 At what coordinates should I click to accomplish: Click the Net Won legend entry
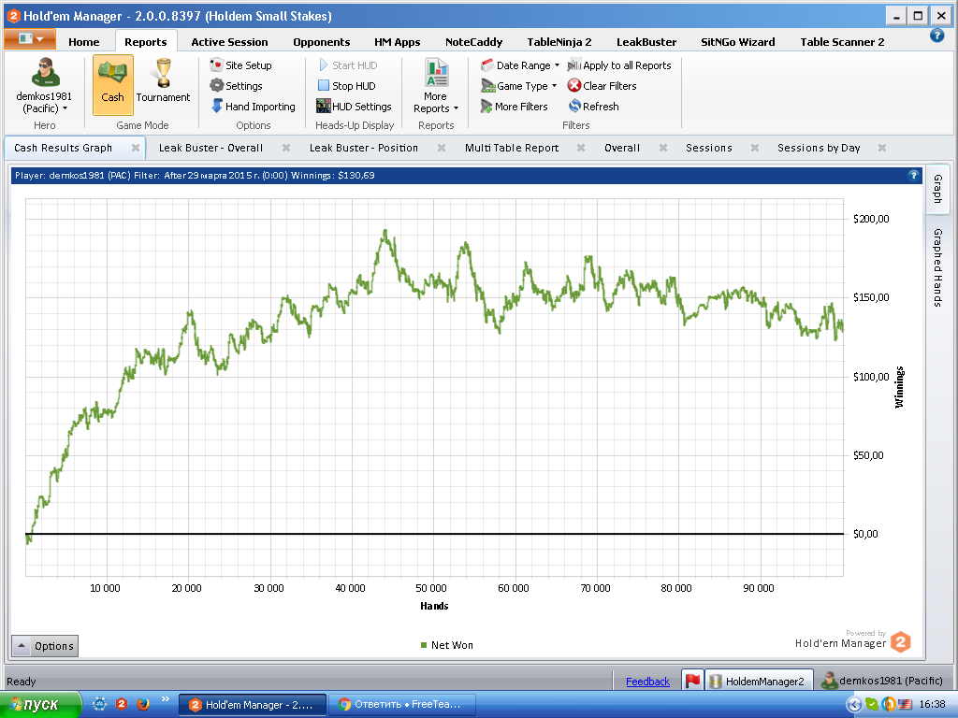pos(446,645)
